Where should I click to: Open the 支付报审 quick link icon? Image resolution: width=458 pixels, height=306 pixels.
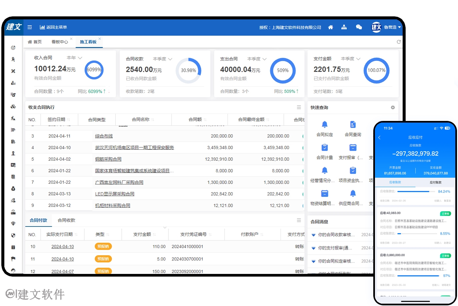353,147
